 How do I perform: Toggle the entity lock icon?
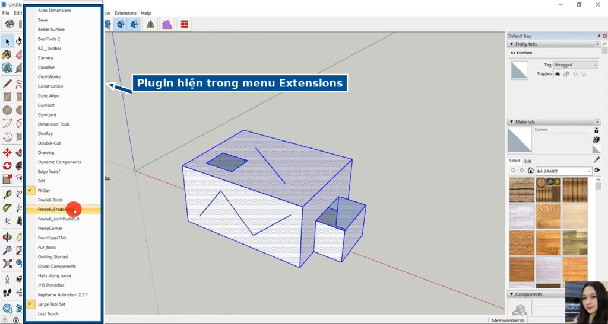[566, 74]
